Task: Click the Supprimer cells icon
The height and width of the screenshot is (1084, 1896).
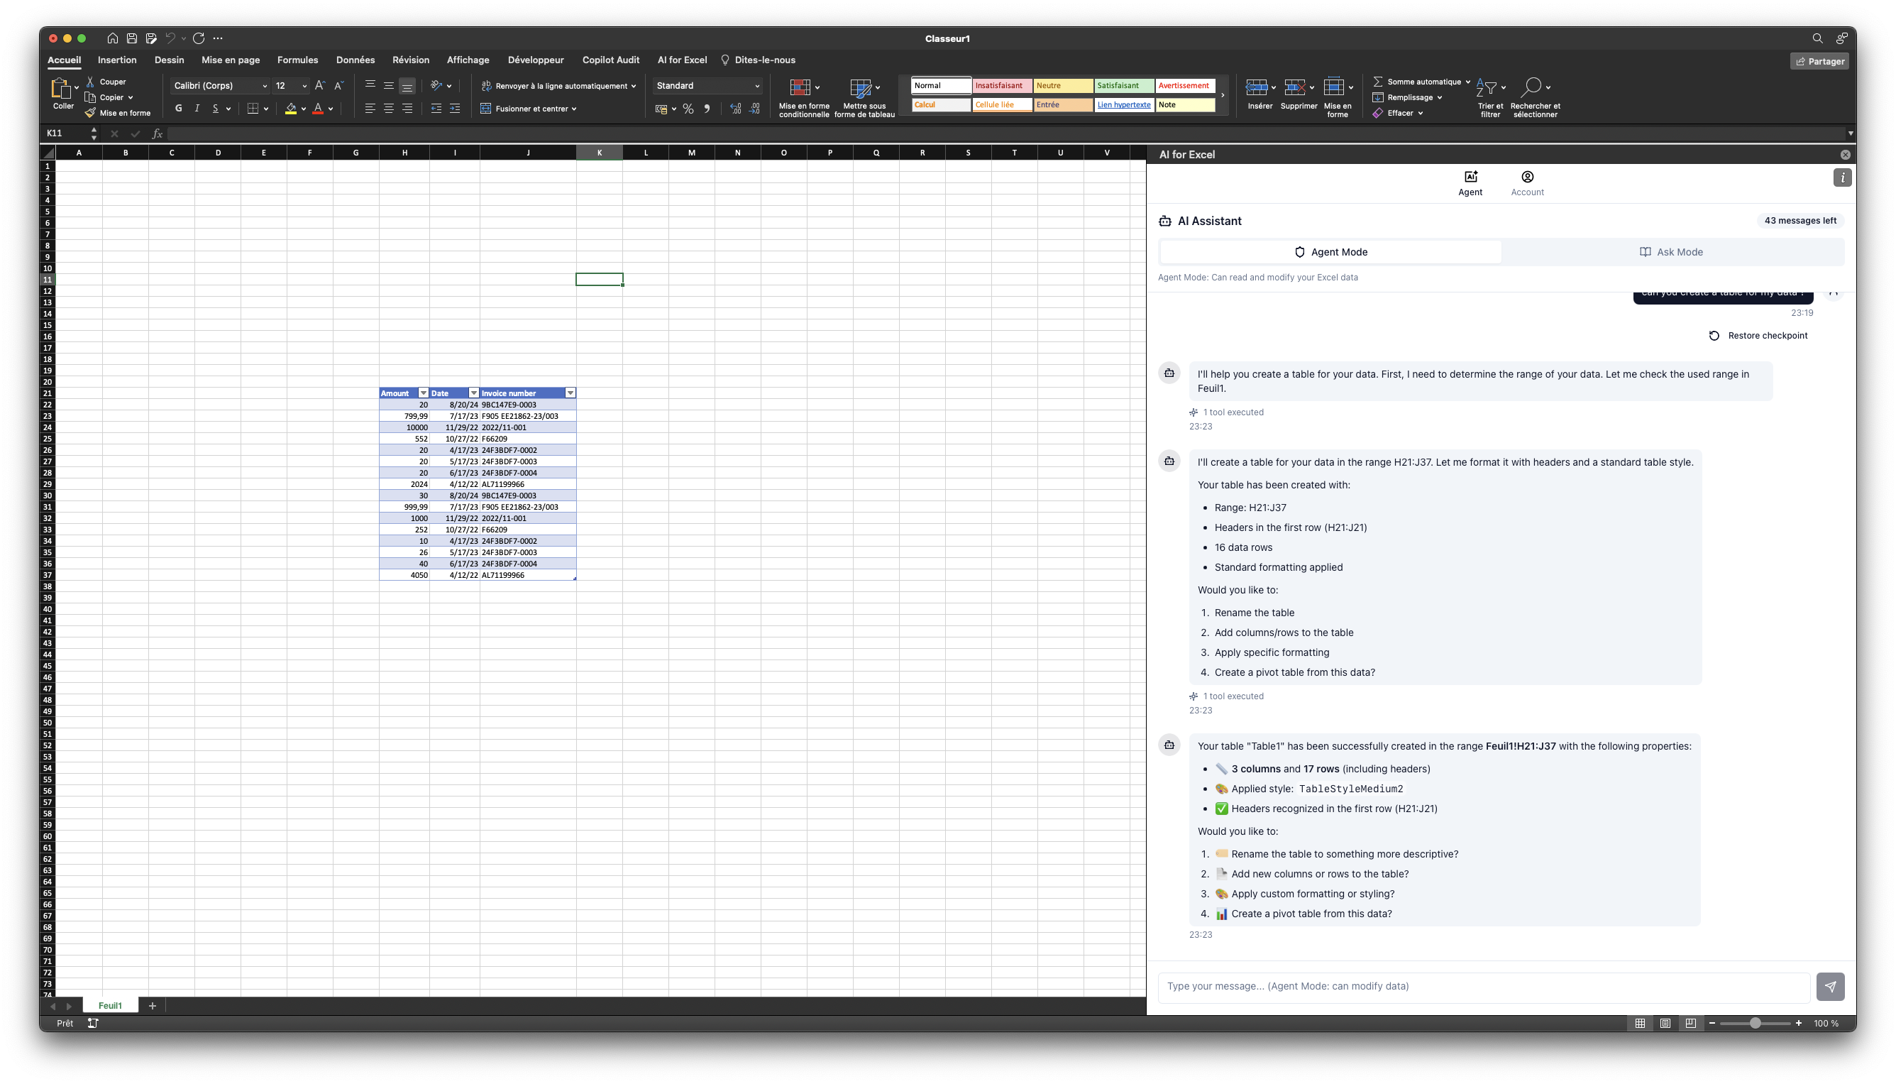Action: point(1295,88)
